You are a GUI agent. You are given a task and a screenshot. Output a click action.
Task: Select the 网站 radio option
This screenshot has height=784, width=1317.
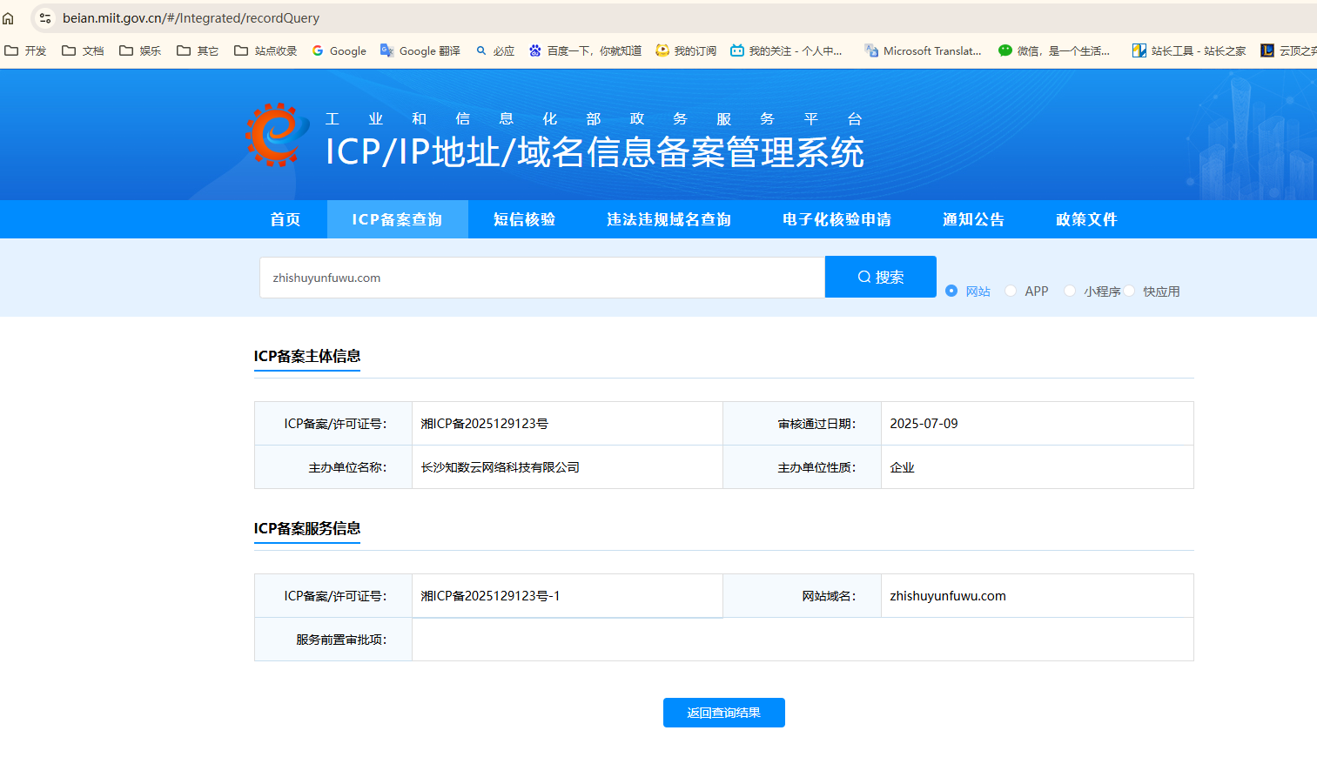pos(951,291)
